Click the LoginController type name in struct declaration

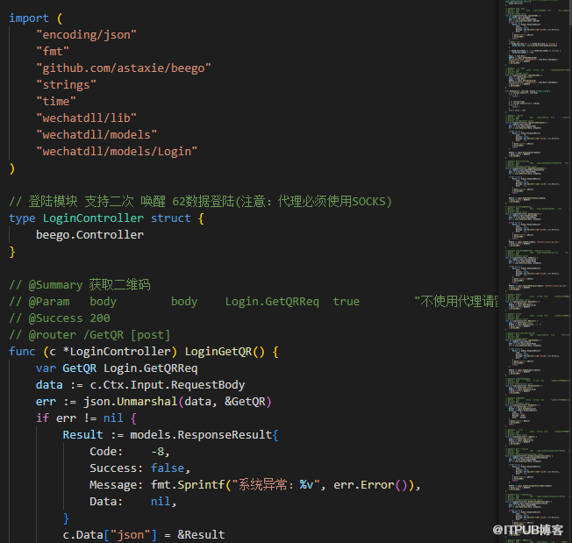(93, 218)
